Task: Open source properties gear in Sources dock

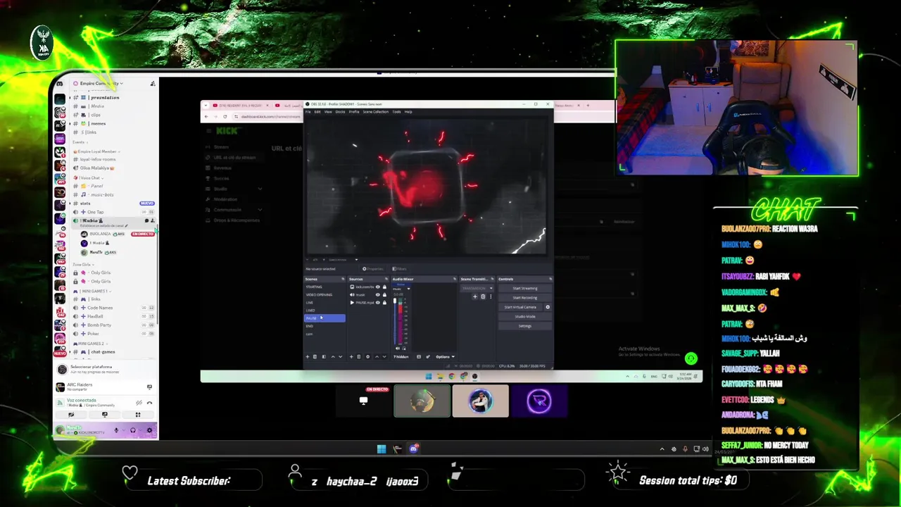Action: click(x=367, y=356)
